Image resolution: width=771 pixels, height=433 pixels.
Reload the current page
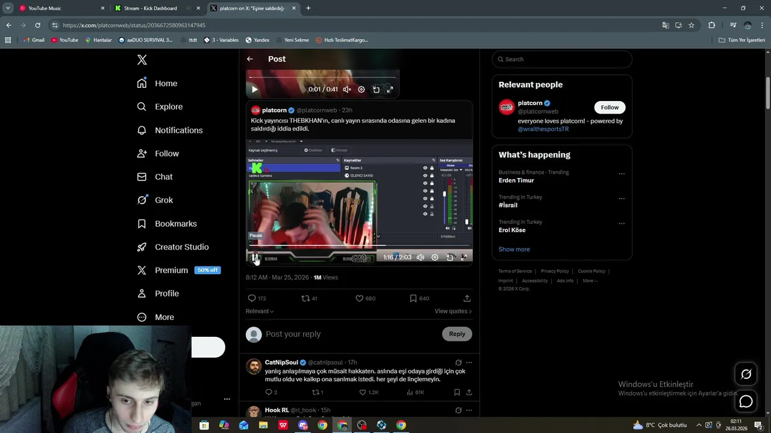(x=37, y=25)
